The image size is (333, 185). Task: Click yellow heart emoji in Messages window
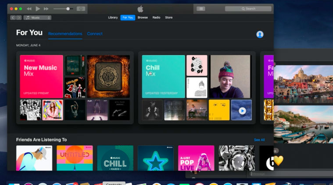click(x=279, y=160)
